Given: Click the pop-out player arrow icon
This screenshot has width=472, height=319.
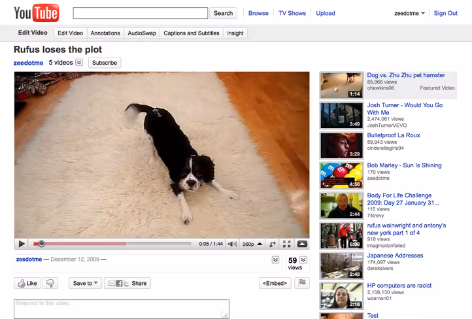Looking at the screenshot, I should (273, 244).
